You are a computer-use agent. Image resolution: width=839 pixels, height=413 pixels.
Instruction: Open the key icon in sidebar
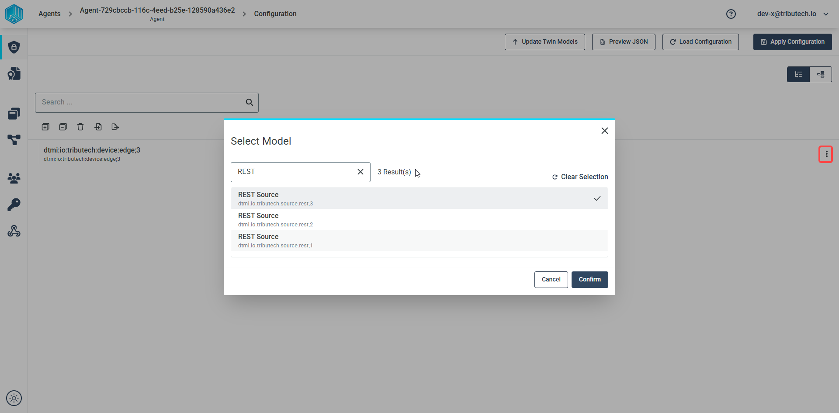14,205
